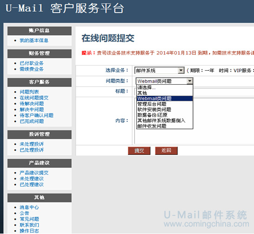Image resolution: width=254 pixels, height=234 pixels.
Task: Click the 财务管理 section header
Action: [x=40, y=53]
